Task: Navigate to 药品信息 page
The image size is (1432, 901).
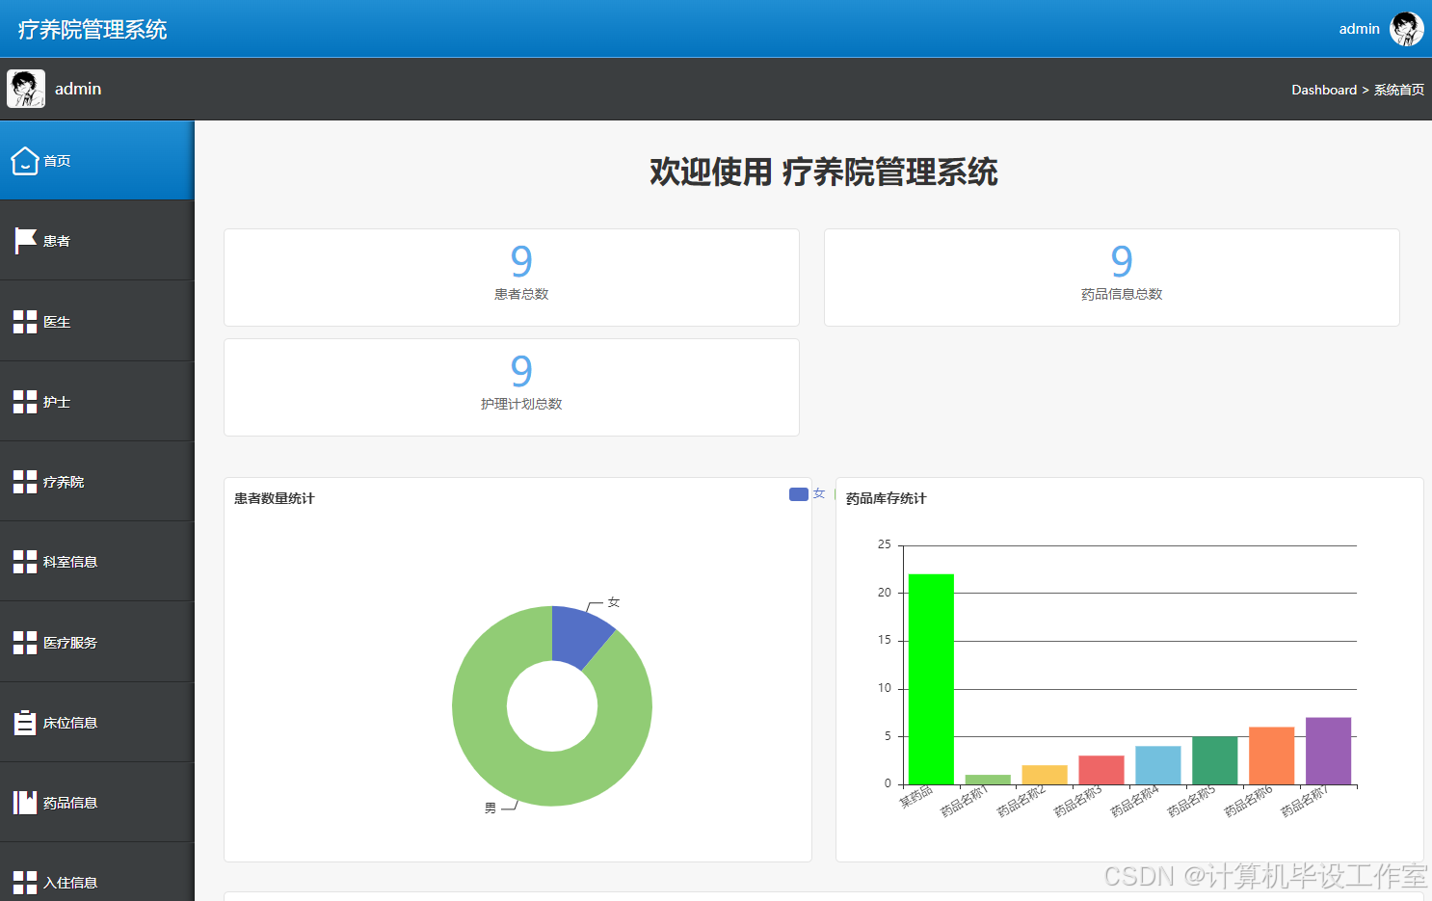Action: 96,803
